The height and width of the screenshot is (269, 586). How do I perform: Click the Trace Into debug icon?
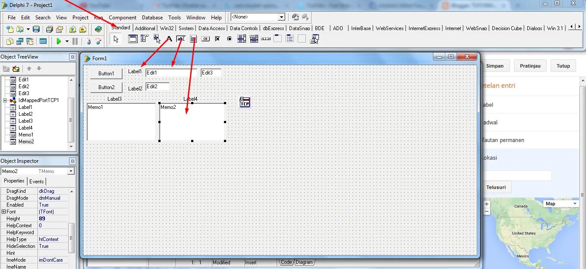tap(89, 41)
